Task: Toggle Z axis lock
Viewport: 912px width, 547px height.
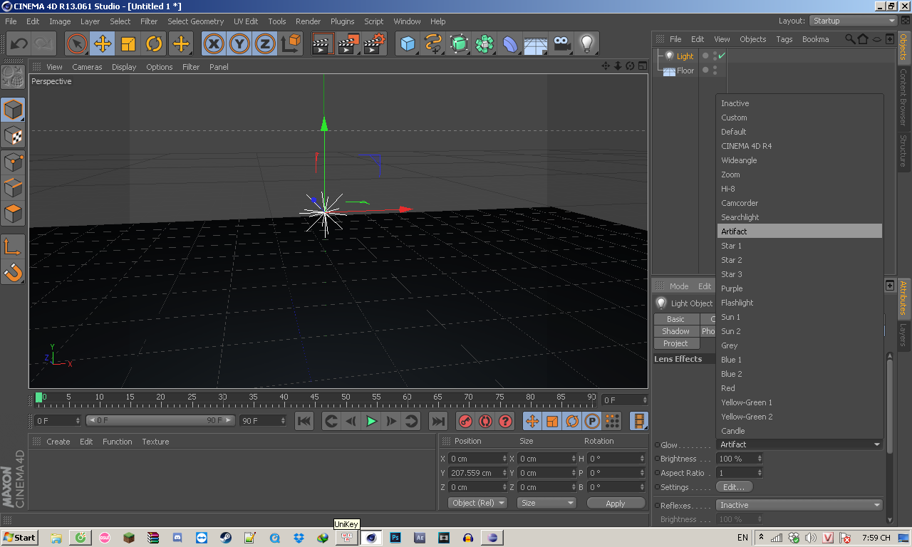Action: (265, 44)
